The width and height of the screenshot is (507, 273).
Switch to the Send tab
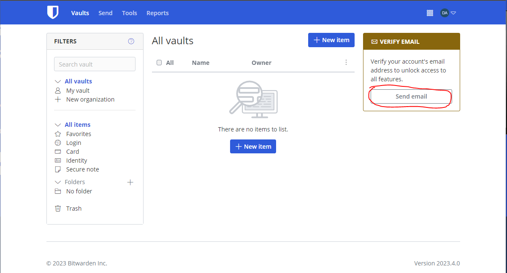pos(105,13)
